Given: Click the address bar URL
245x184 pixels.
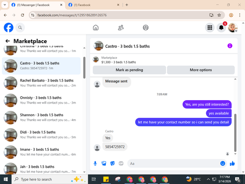Looking at the screenshot, I should [x=72, y=15].
